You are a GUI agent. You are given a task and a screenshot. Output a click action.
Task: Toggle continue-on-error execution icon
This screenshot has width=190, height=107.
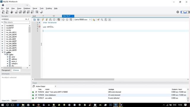59,20
